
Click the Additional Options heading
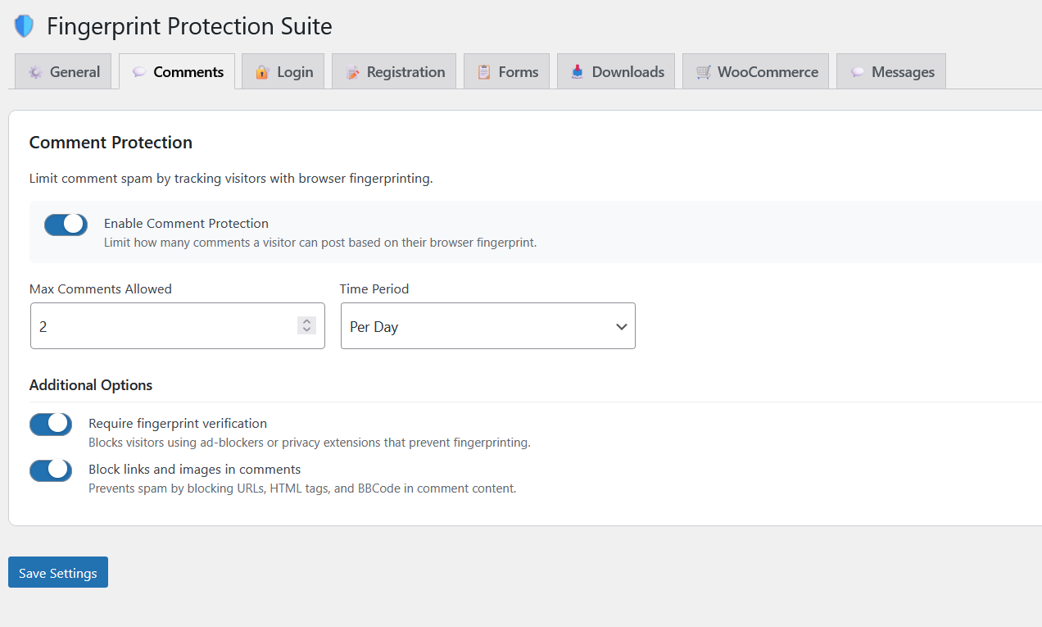(91, 385)
